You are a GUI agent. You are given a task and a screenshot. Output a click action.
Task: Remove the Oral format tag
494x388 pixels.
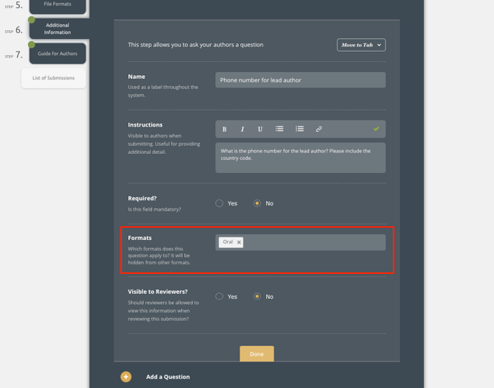239,242
